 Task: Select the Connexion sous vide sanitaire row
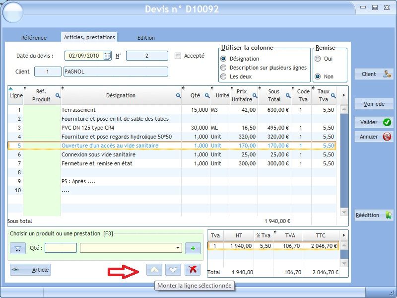point(172,154)
